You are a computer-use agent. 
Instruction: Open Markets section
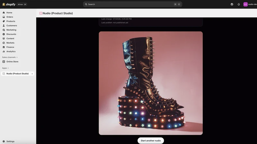10,43
